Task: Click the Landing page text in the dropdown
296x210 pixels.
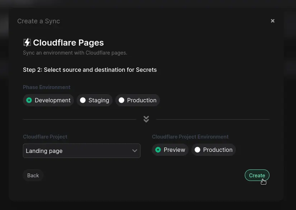Action: click(x=44, y=151)
